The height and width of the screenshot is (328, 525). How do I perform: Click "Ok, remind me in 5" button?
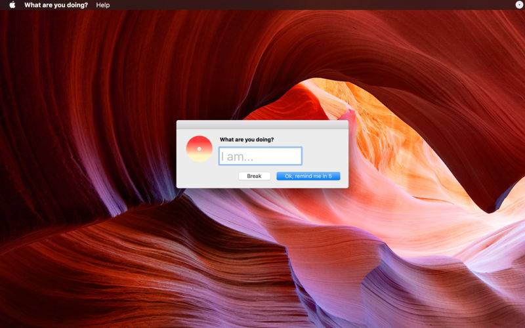click(308, 176)
